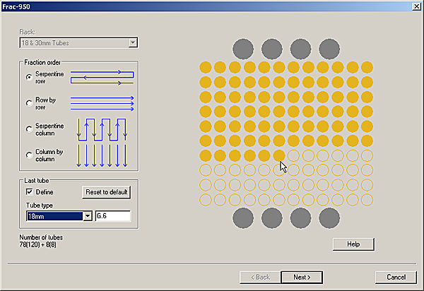Click the leftmost large grey tube above the grid
The height and width of the screenshot is (291, 424).
coord(243,49)
